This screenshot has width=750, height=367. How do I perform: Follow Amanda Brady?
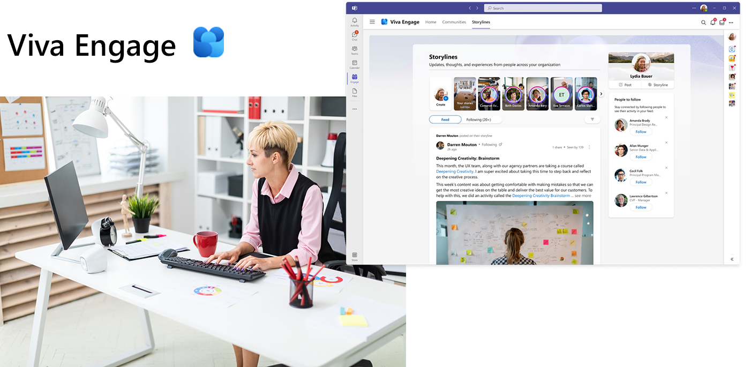(x=641, y=132)
